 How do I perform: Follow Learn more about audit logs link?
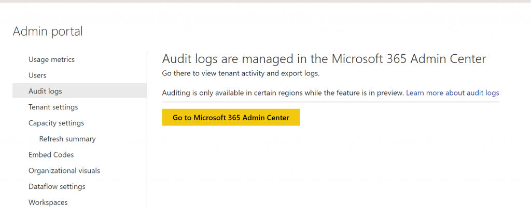[x=452, y=93]
